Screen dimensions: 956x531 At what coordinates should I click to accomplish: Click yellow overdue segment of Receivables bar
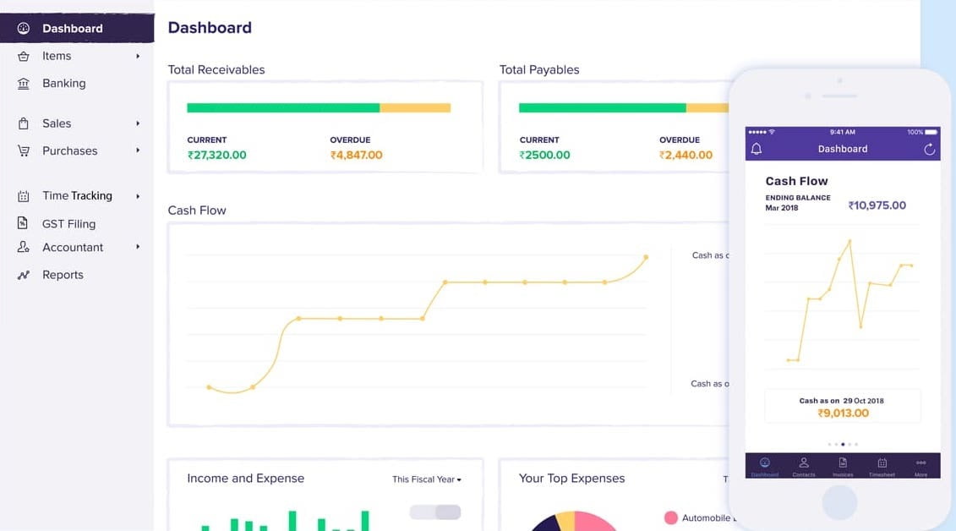coord(415,108)
